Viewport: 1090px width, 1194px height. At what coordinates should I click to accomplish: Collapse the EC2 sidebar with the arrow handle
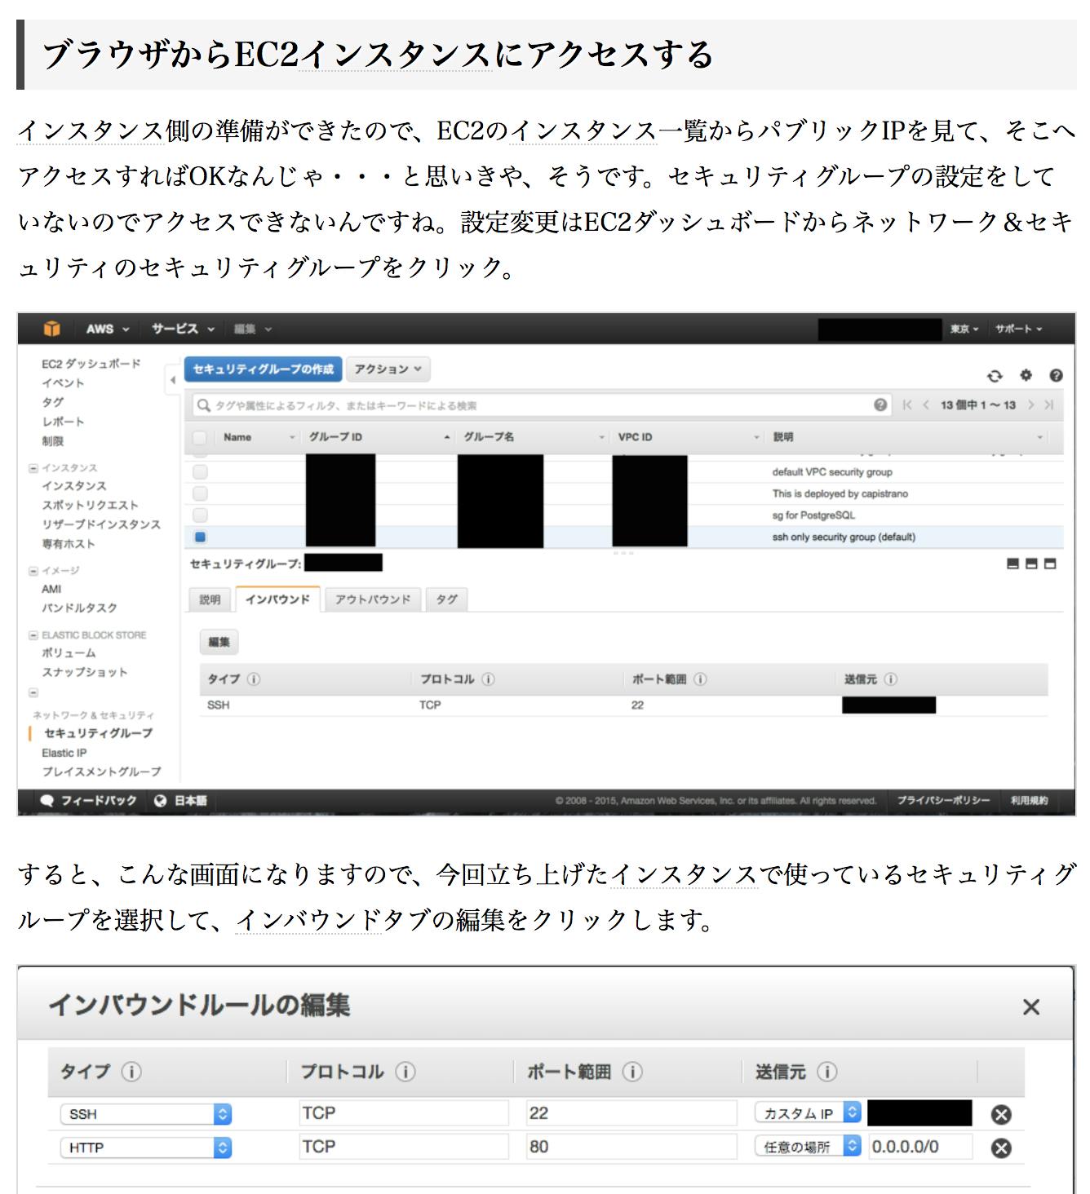coord(172,380)
